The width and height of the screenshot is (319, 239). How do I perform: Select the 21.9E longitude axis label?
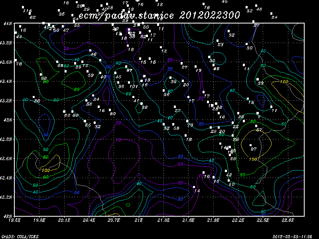(213, 220)
